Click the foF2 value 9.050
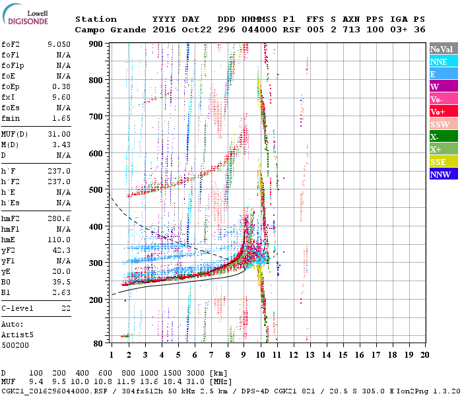This screenshot has width=462, height=396. pos(59,44)
